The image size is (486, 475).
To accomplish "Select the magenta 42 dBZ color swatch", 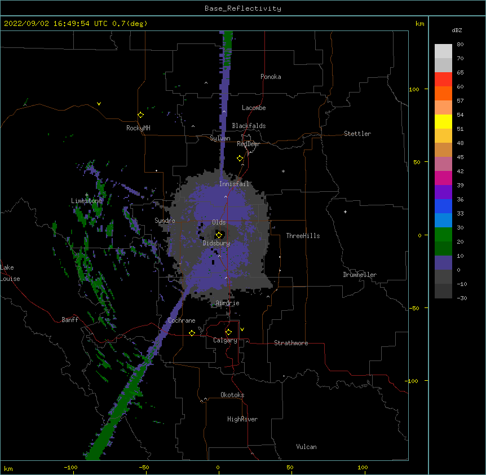I will coord(443,178).
